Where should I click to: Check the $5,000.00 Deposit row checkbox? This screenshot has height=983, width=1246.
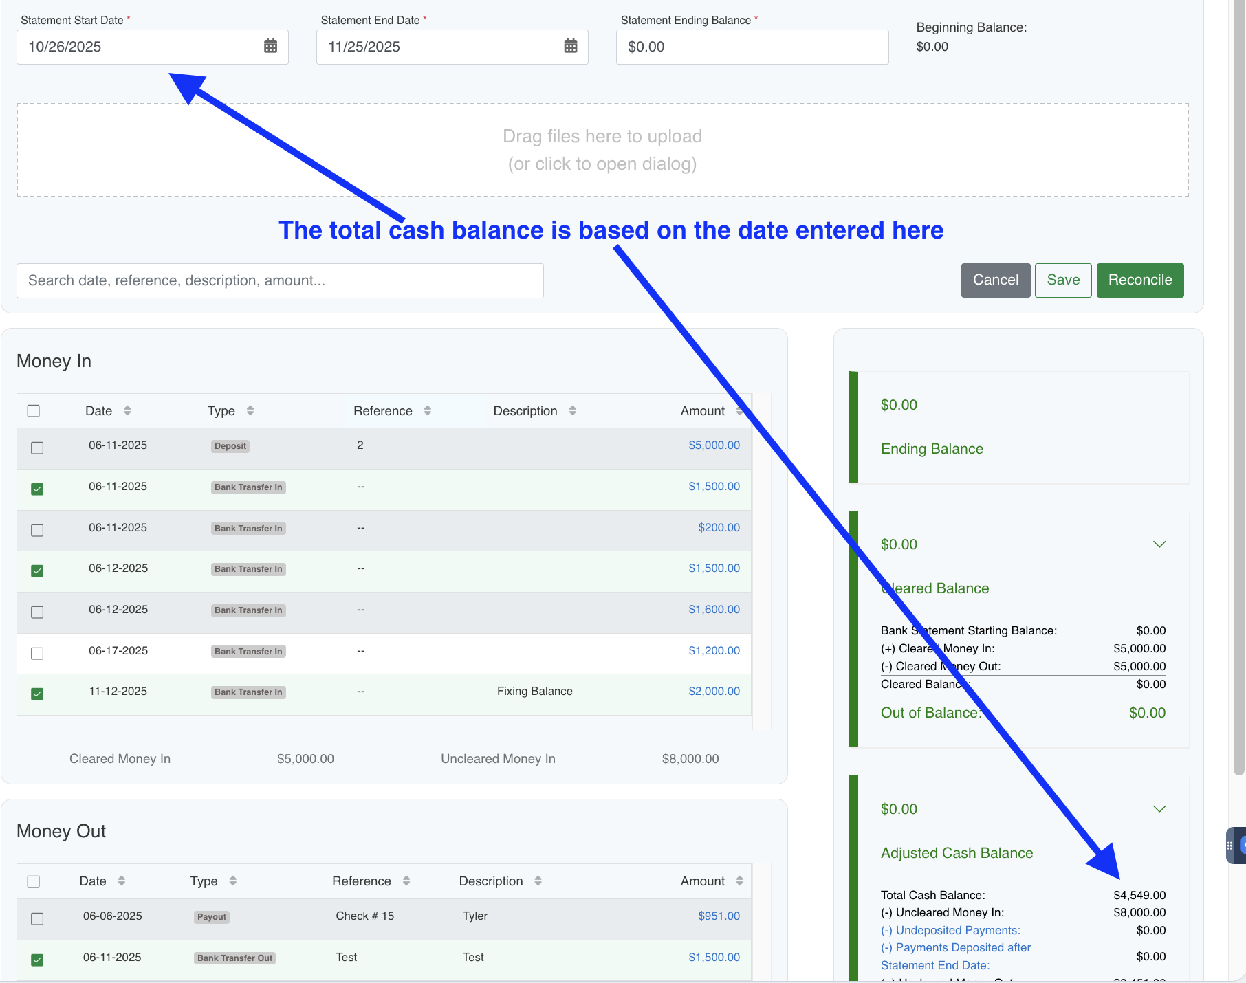point(37,448)
